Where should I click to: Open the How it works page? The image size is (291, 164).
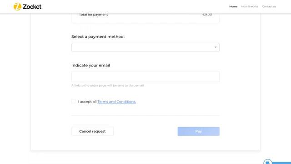point(250,6)
